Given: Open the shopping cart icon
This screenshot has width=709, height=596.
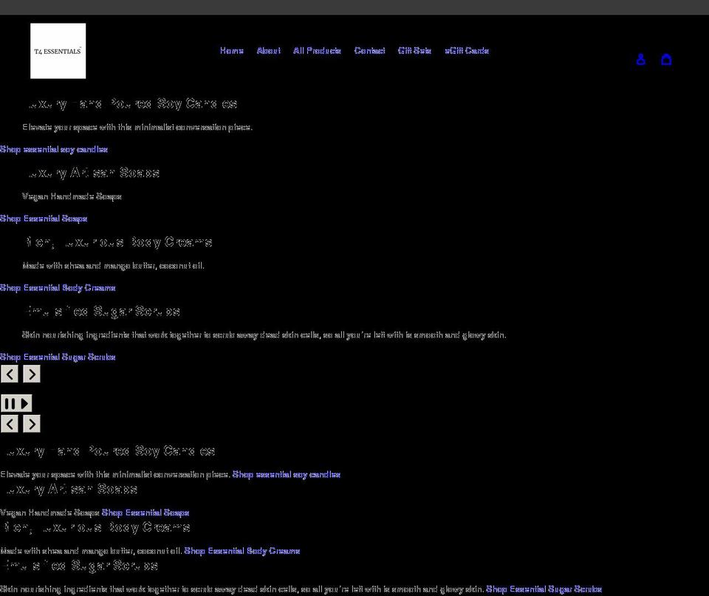Looking at the screenshot, I should point(666,59).
